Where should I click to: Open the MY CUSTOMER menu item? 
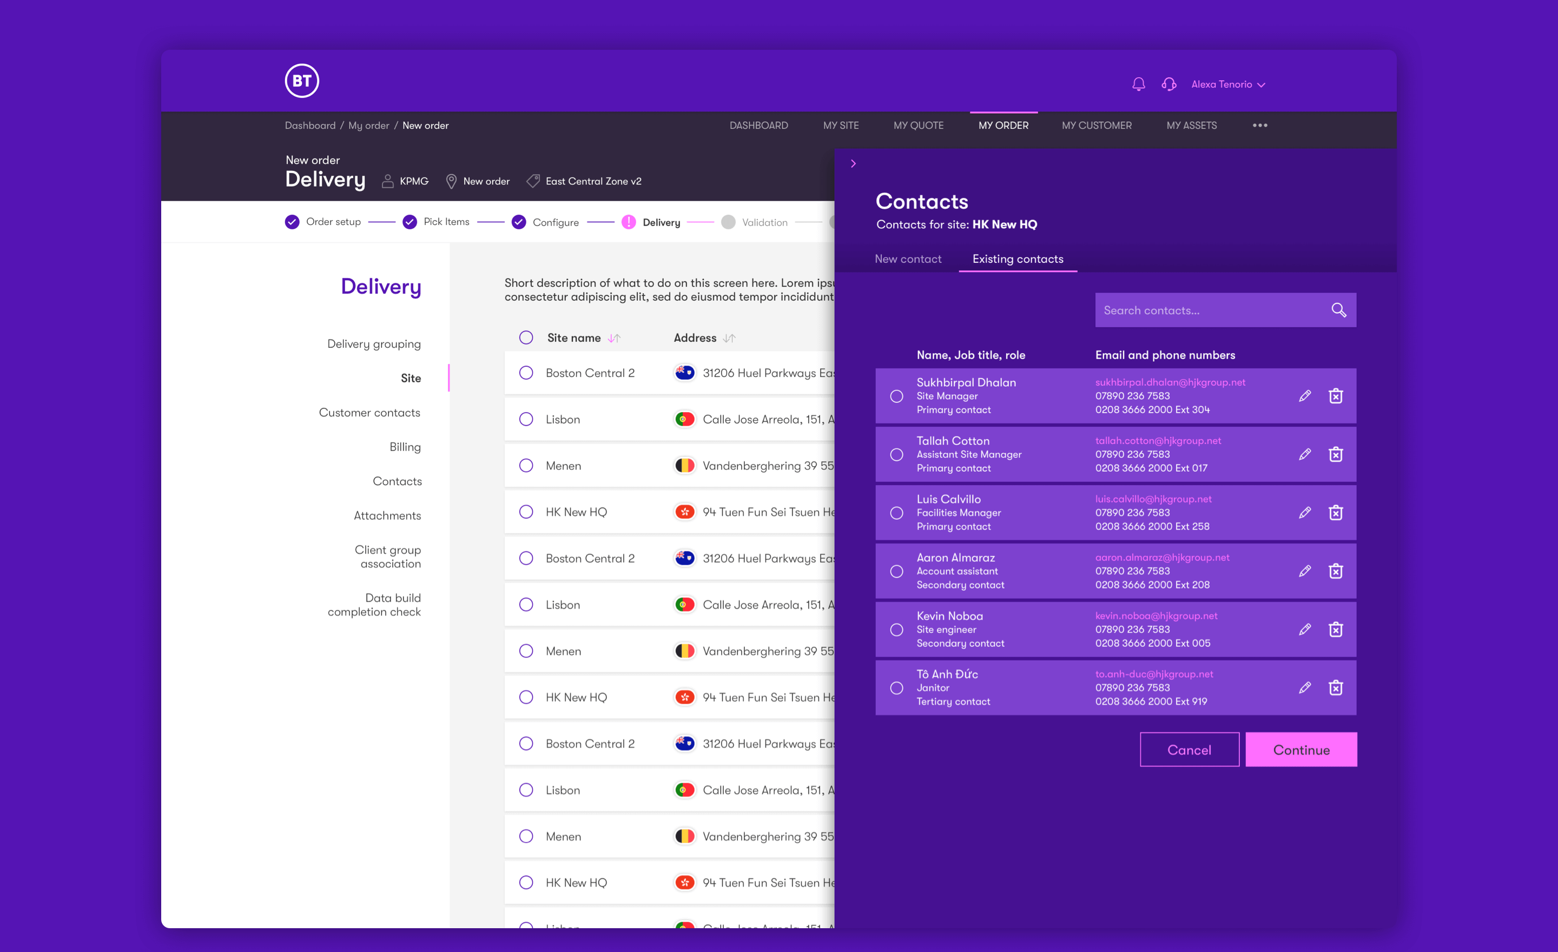(x=1097, y=125)
